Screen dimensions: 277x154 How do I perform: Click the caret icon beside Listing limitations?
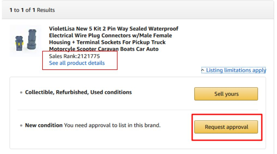click(203, 70)
